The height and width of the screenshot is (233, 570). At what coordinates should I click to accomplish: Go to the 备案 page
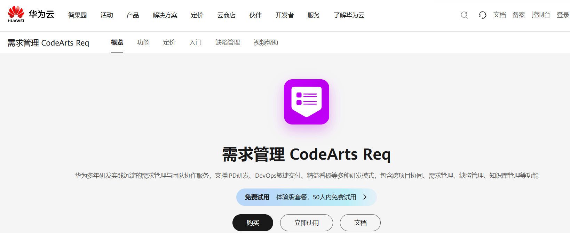click(519, 15)
